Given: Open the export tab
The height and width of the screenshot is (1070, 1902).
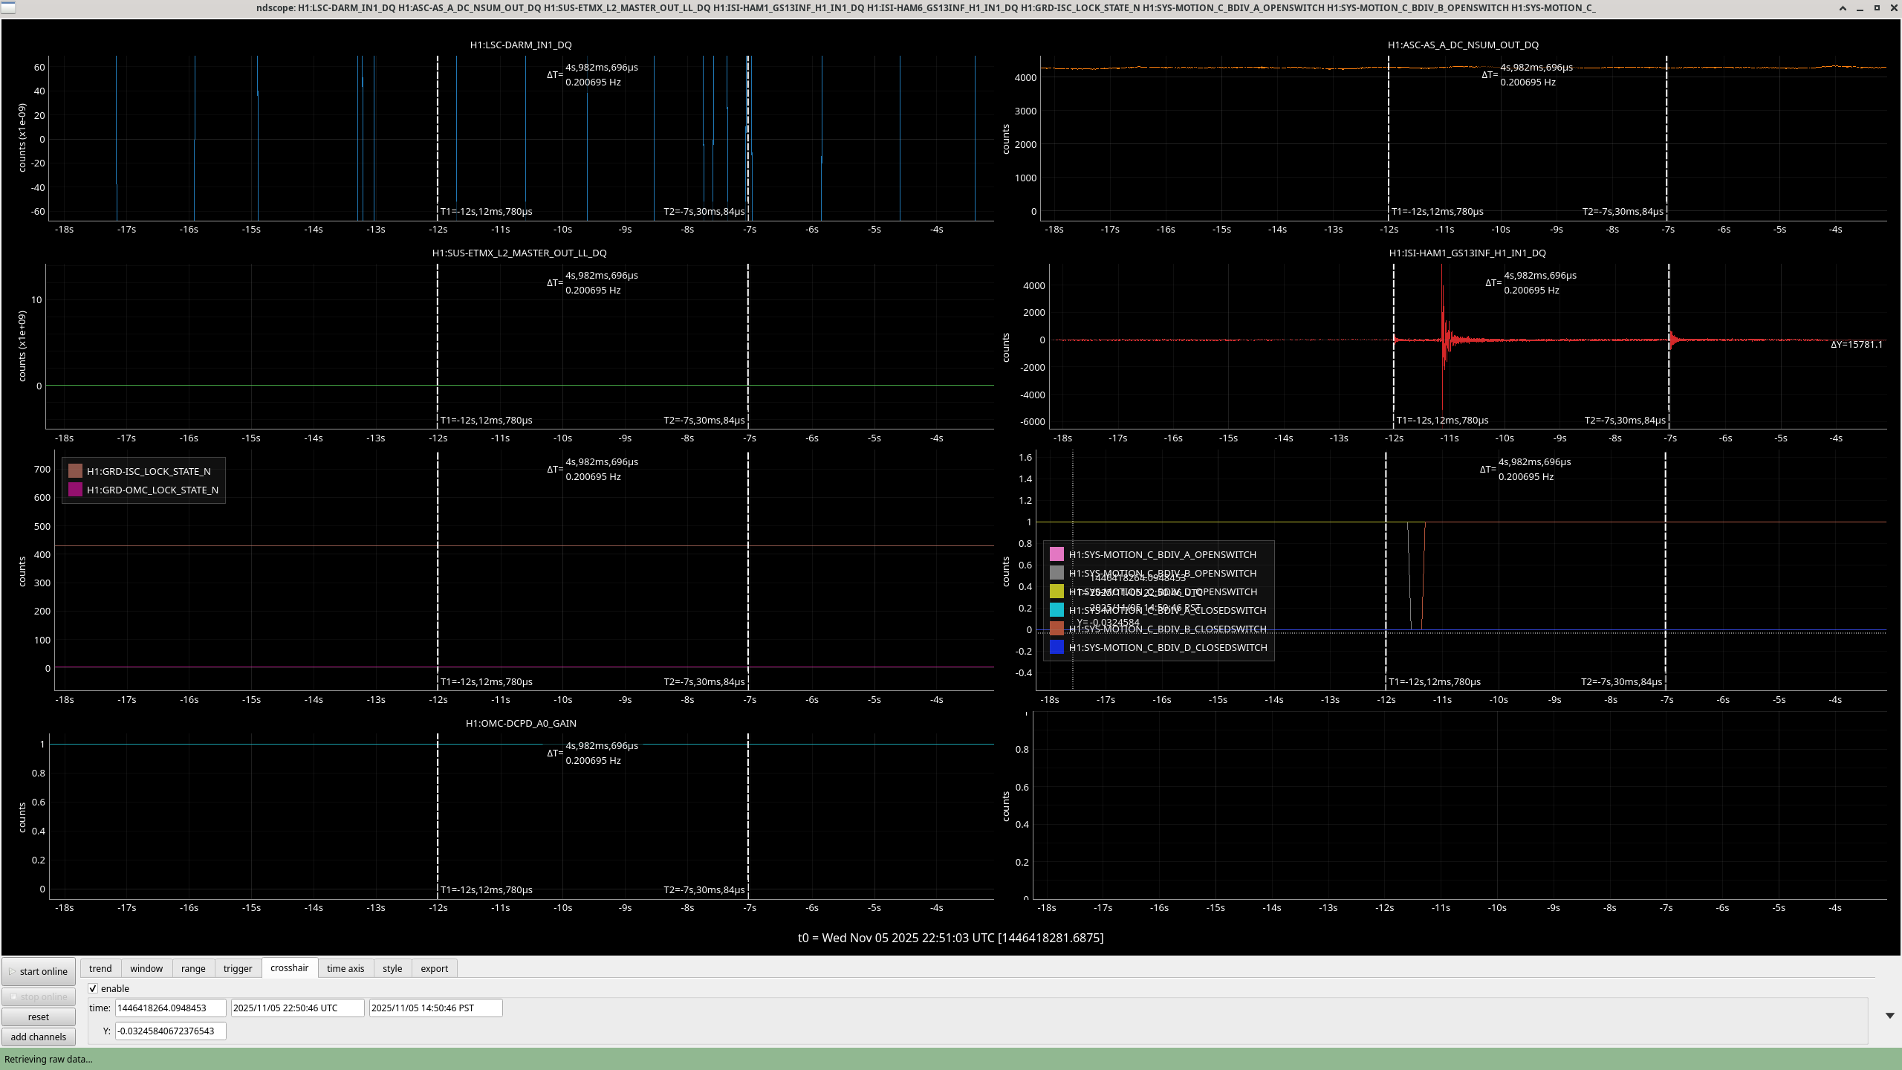Looking at the screenshot, I should [434, 968].
